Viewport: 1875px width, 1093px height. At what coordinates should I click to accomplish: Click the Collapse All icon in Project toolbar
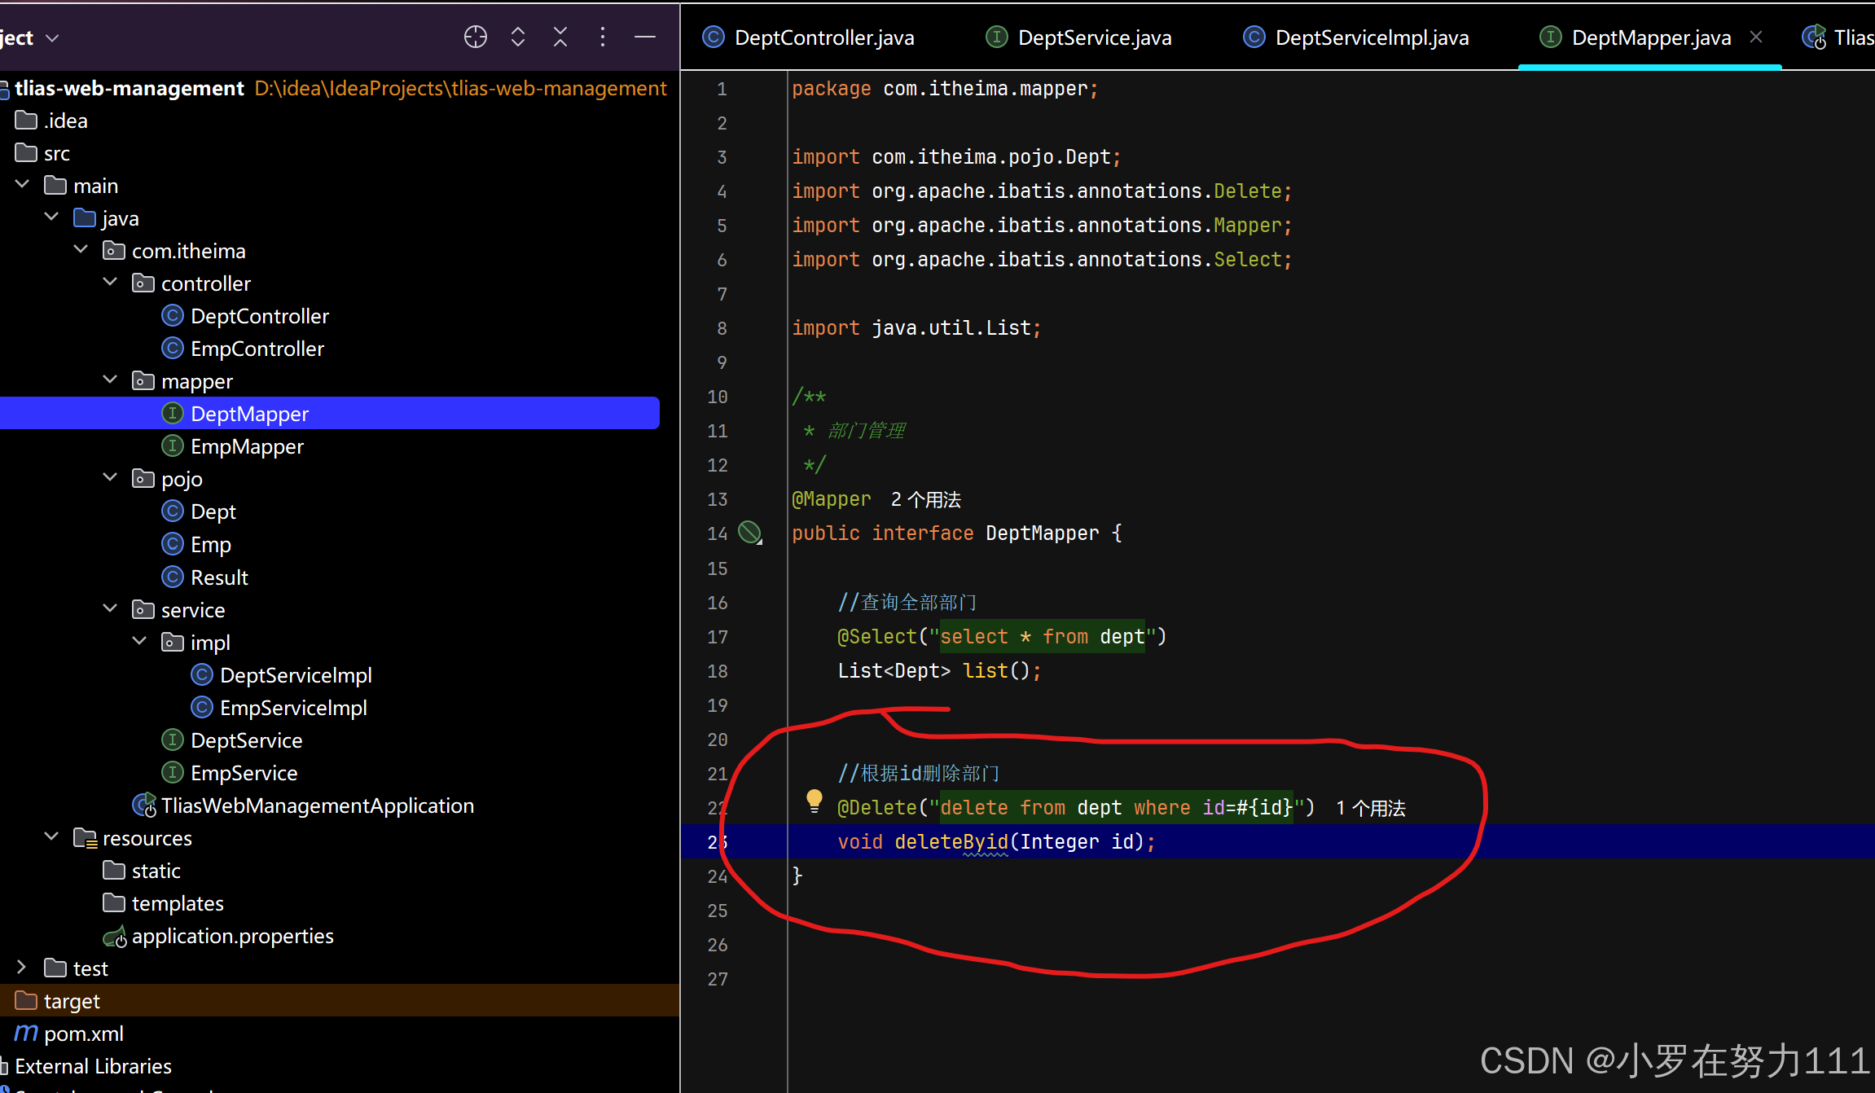(x=560, y=37)
